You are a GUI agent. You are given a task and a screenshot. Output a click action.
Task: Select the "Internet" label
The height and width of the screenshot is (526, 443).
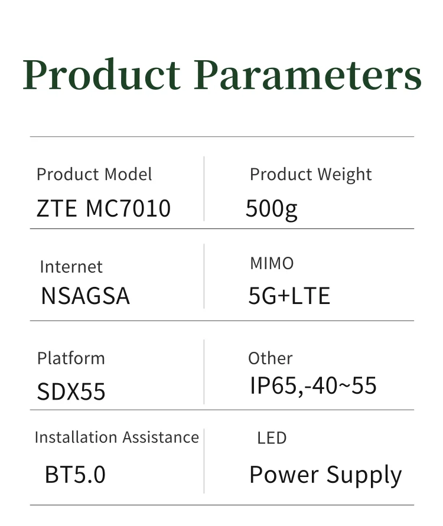click(71, 267)
